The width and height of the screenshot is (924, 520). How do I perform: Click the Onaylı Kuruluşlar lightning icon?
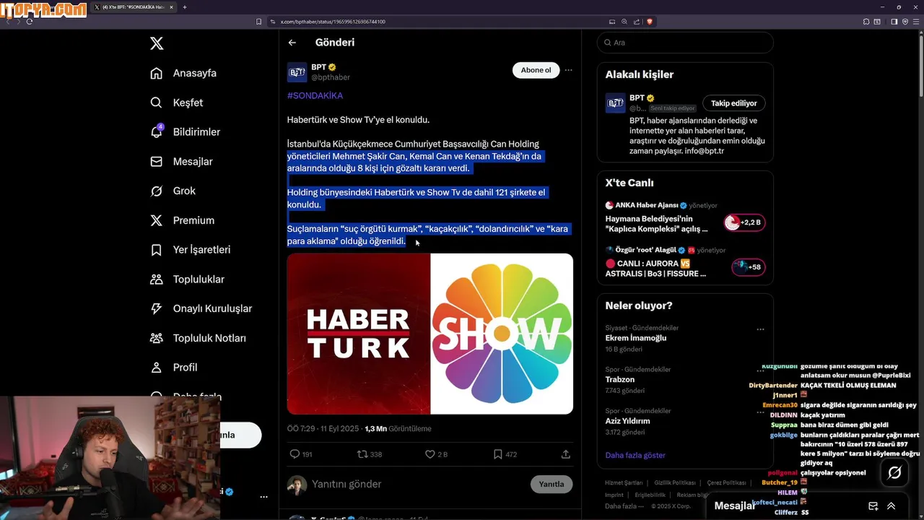(x=156, y=308)
